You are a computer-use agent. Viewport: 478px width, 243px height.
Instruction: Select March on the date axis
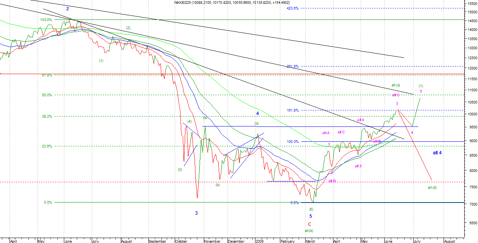pos(310,241)
